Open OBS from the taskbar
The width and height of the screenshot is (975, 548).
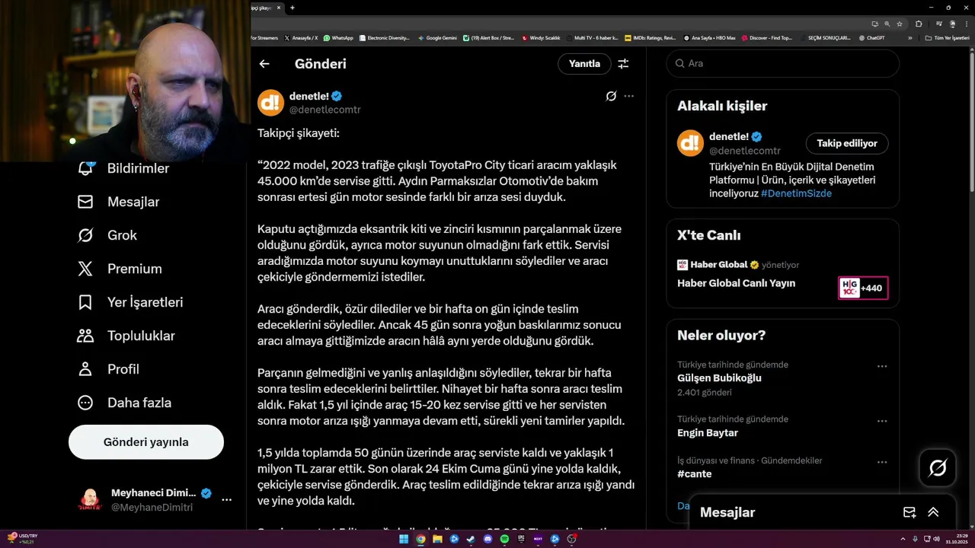(x=571, y=539)
